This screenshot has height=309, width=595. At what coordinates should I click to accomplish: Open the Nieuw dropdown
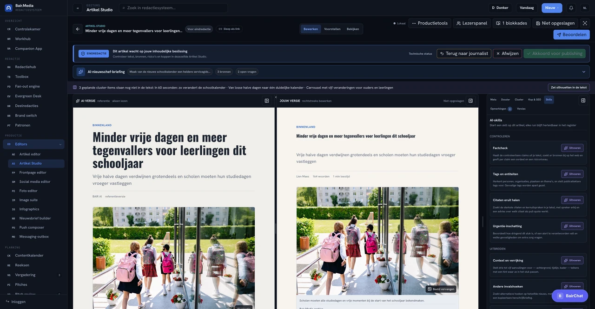[x=552, y=8]
